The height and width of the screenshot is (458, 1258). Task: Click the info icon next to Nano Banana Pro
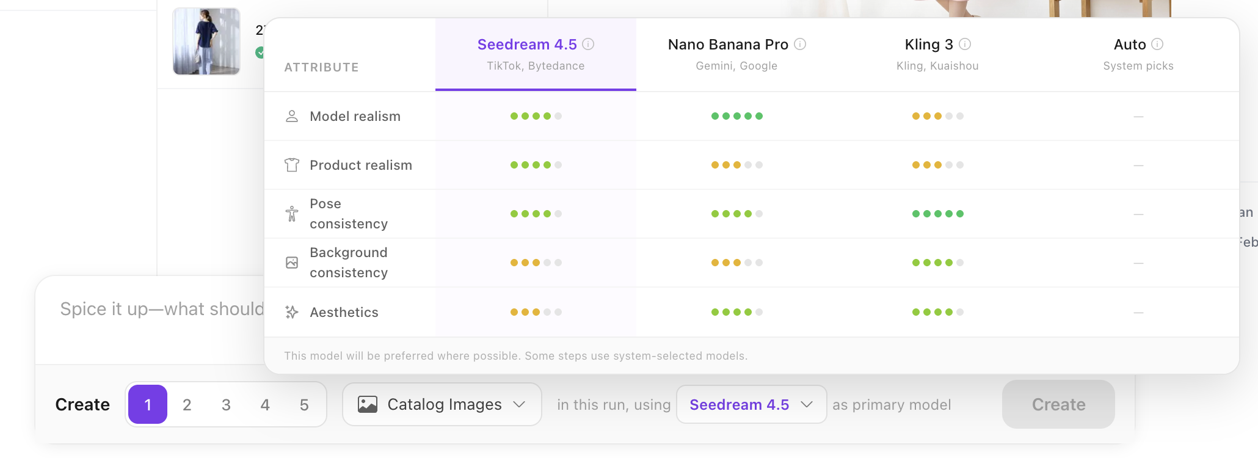tap(800, 44)
